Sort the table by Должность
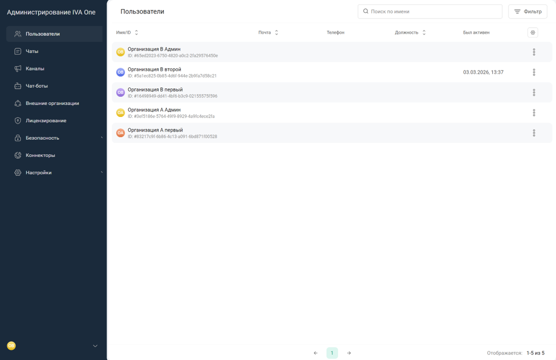The height and width of the screenshot is (360, 556). [x=424, y=32]
